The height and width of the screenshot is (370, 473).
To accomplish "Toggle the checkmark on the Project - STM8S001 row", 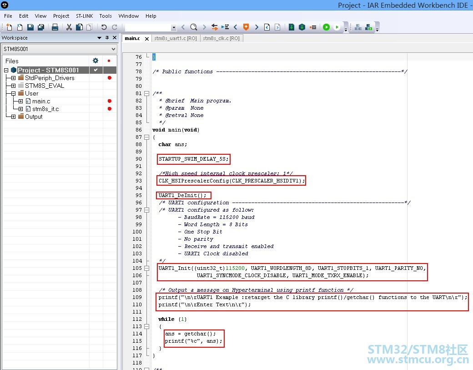I will point(96,70).
